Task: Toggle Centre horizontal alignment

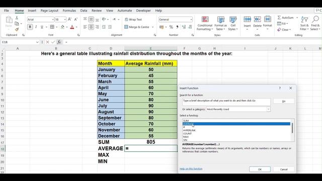Action: coord(91,27)
